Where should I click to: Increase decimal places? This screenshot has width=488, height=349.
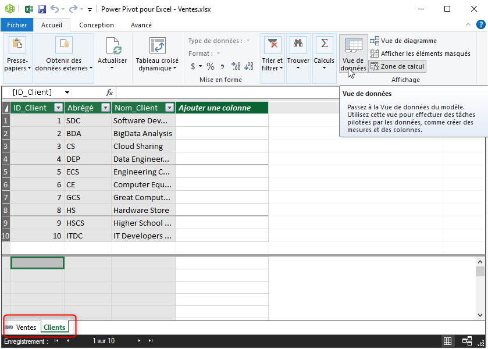pyautogui.click(x=236, y=66)
